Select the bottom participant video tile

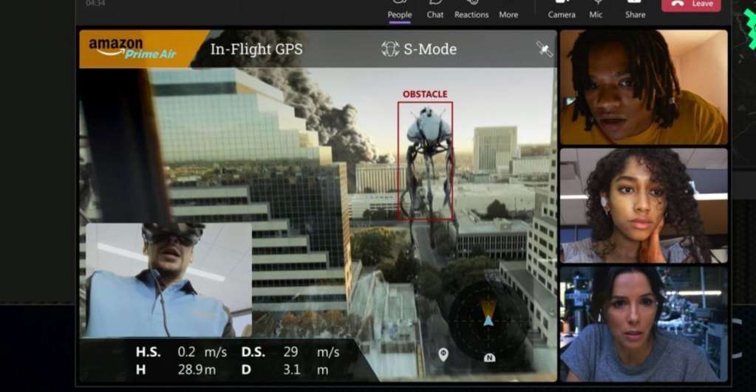pos(643,323)
